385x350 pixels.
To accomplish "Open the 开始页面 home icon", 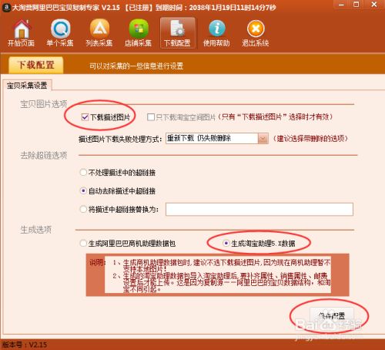I will click(21, 33).
